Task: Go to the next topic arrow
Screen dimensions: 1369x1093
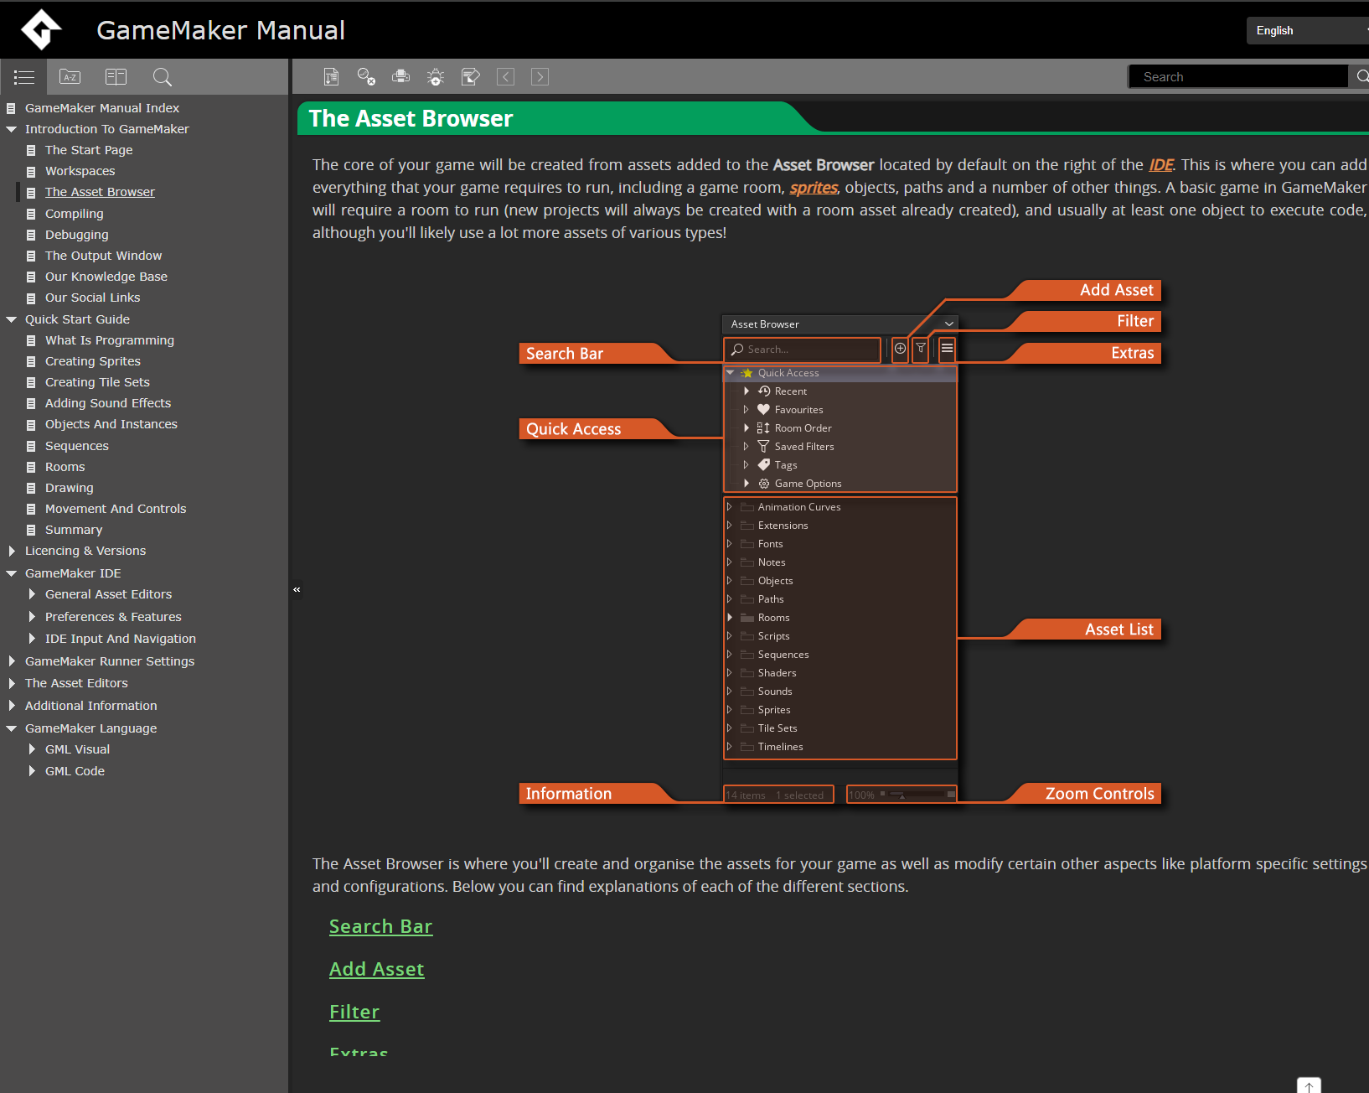Action: click(540, 77)
